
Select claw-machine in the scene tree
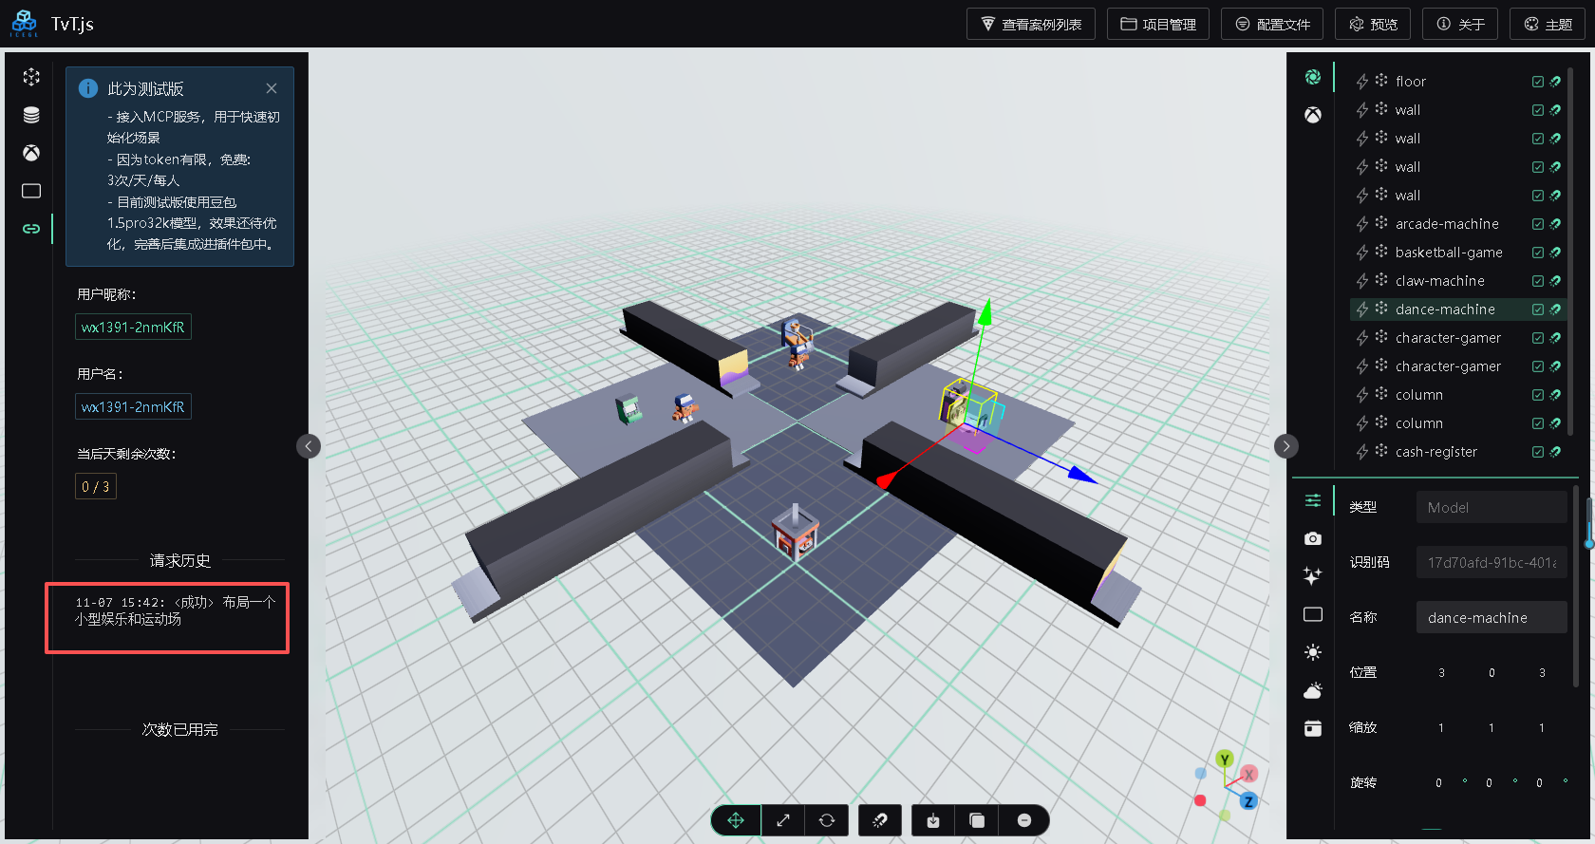pos(1439,281)
